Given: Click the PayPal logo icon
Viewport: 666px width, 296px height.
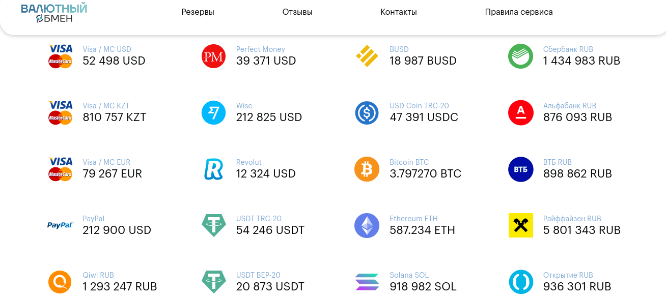Looking at the screenshot, I should coord(60,225).
